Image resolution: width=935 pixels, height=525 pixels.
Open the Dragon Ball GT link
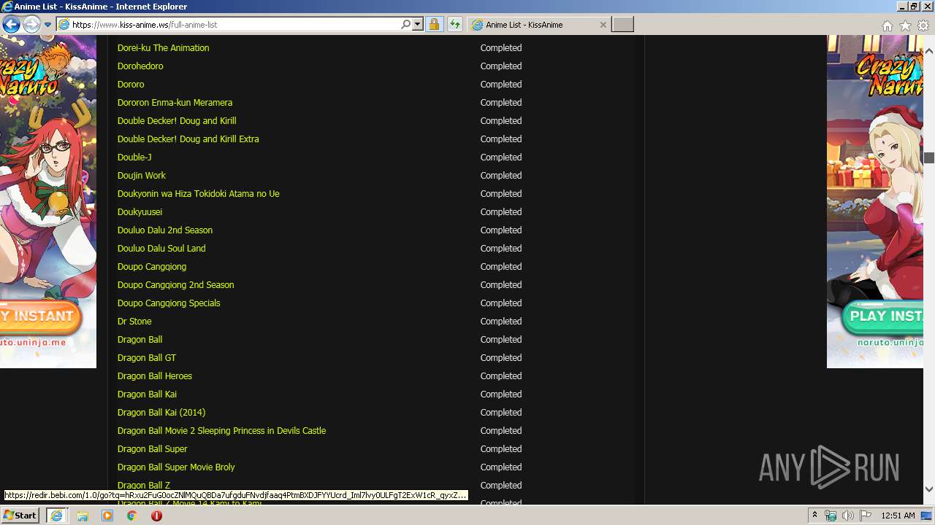point(147,358)
